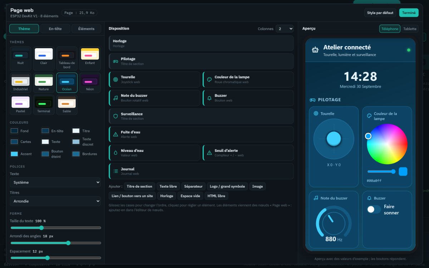Click the bell icon on Buzzer layout row

pos(209,98)
